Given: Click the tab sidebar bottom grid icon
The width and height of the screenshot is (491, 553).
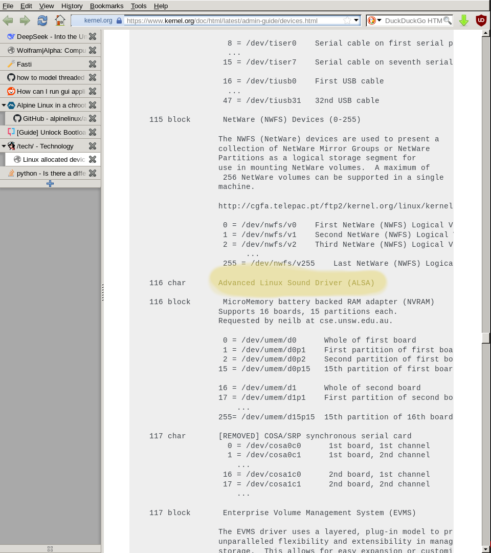Looking at the screenshot, I should pos(50,549).
